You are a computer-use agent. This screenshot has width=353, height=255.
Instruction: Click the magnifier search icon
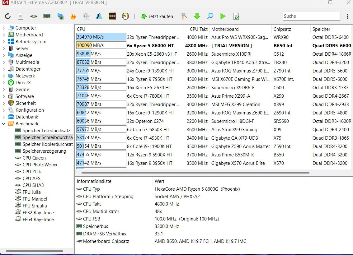210,16
